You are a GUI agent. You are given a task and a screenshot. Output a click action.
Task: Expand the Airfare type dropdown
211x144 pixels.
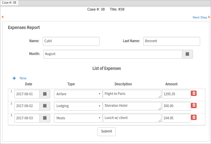coord(78,94)
